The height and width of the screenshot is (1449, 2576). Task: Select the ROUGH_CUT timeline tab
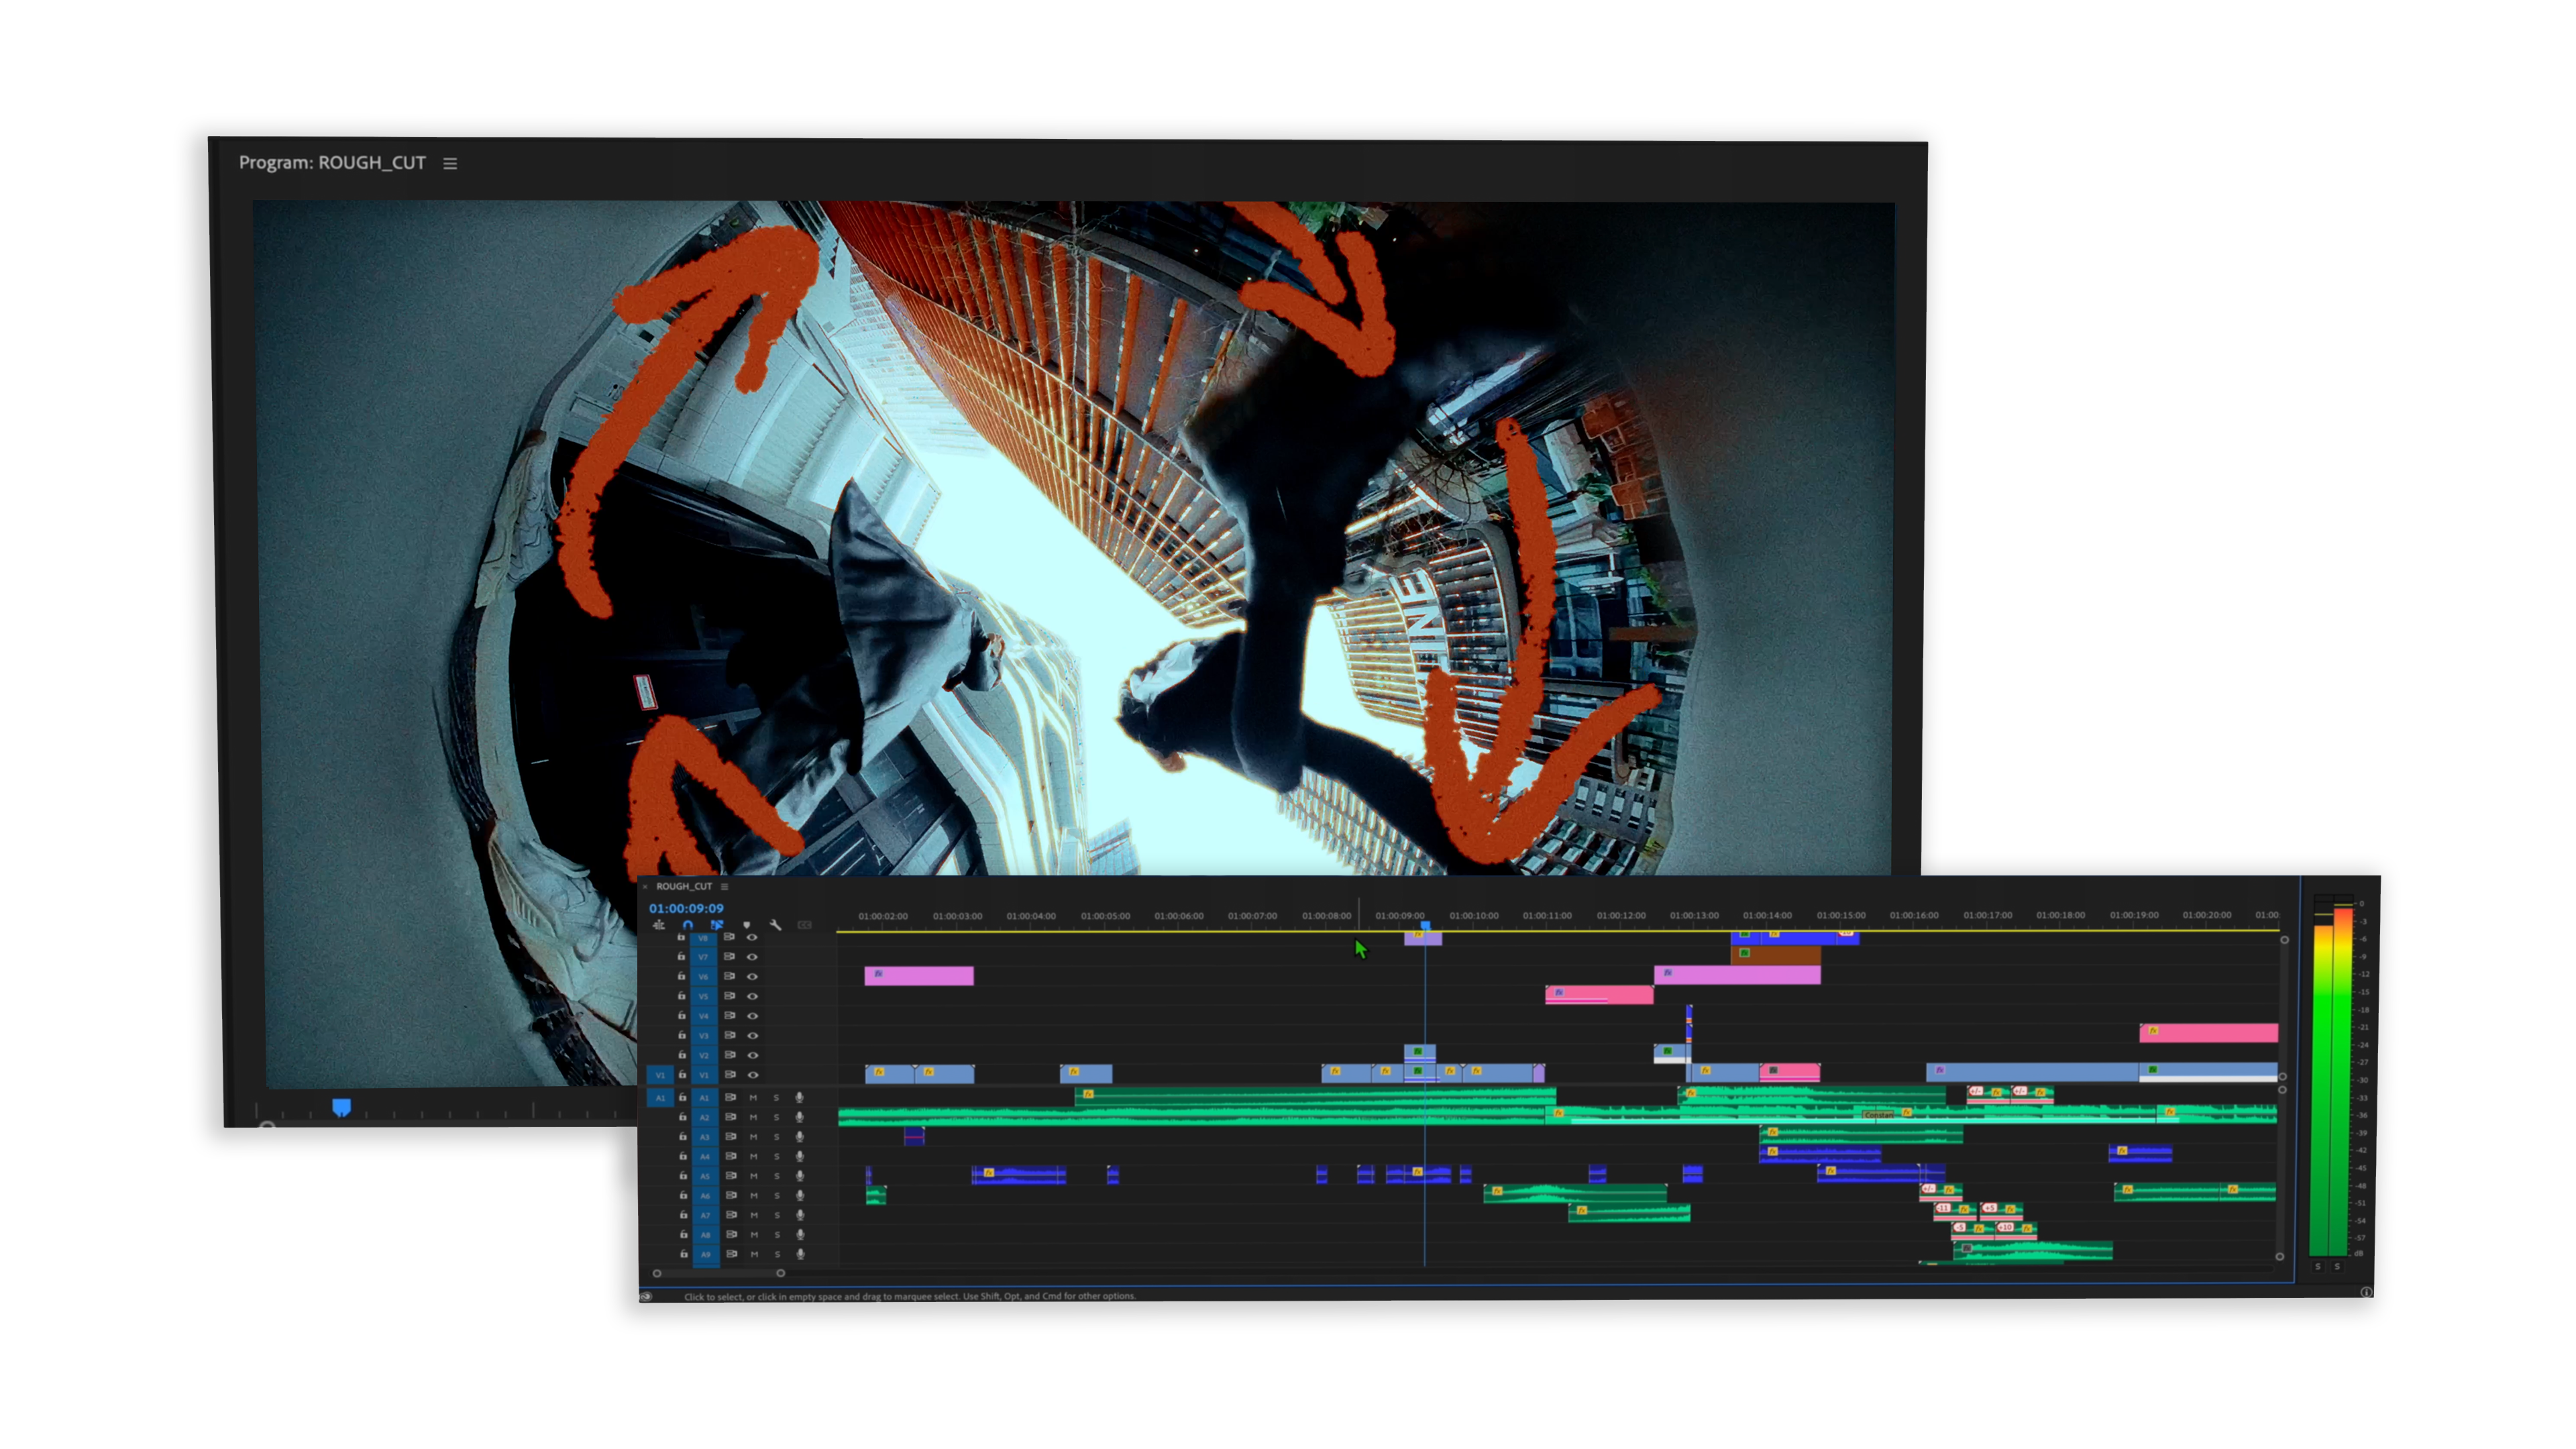pyautogui.click(x=684, y=887)
